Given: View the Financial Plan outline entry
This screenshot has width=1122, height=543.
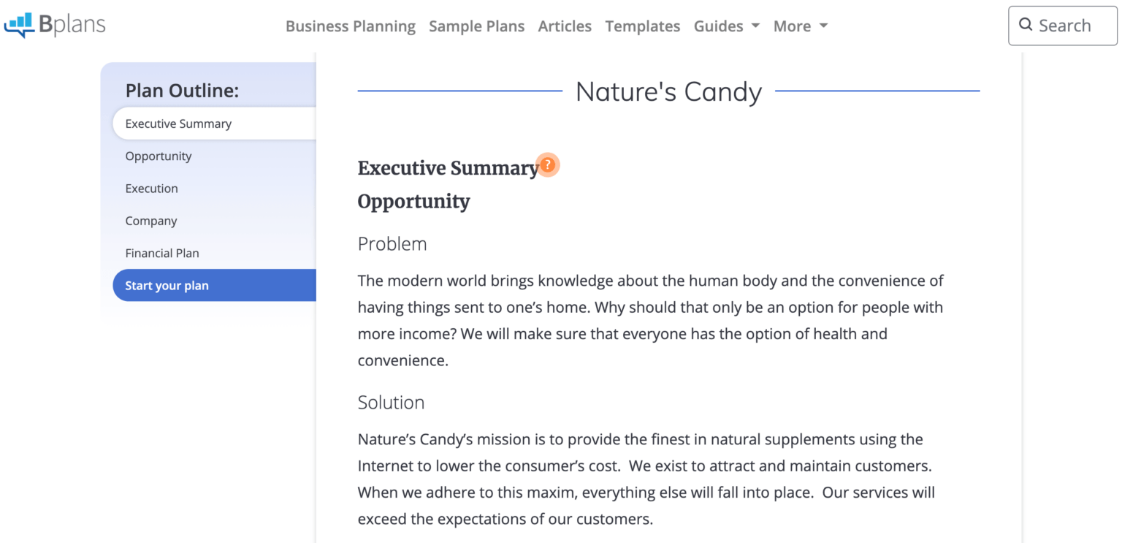Looking at the screenshot, I should 162,253.
